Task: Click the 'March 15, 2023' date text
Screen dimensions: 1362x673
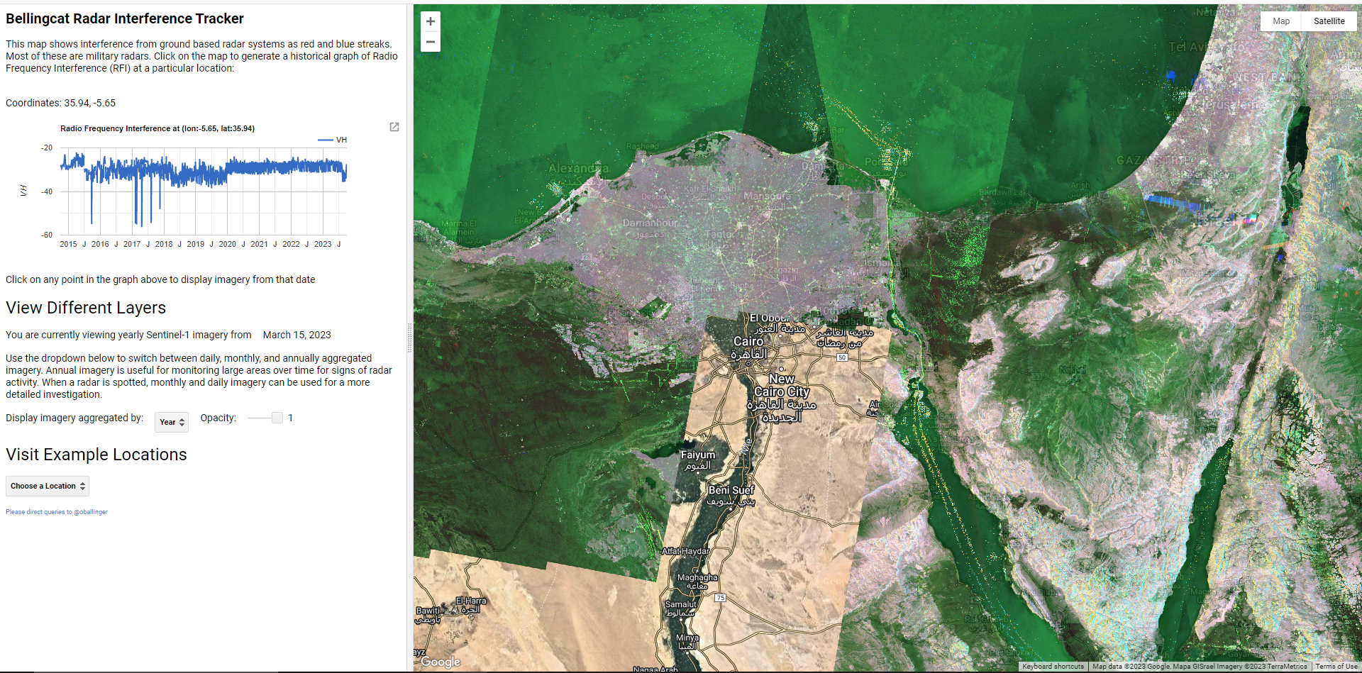Action: tap(297, 335)
